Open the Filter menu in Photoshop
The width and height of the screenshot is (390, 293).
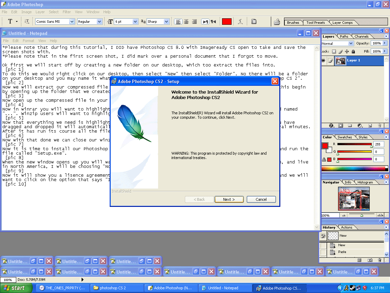coord(67,12)
